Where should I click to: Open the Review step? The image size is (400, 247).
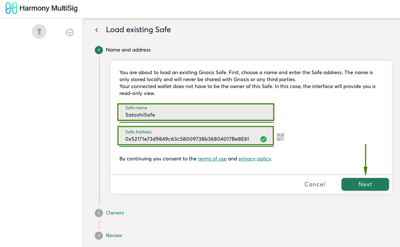click(x=114, y=235)
